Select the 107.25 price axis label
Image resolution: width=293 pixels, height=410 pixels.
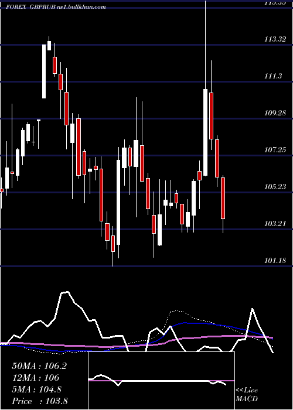click(x=275, y=150)
